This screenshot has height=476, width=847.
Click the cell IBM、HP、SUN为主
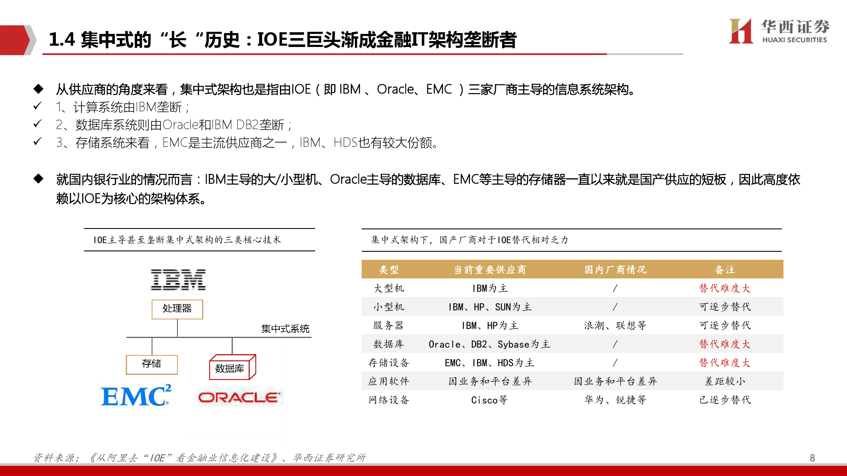(x=490, y=307)
